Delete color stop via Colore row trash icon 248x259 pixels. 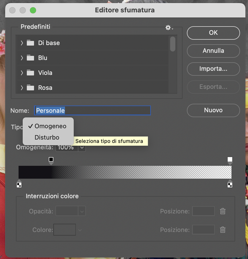223,230
